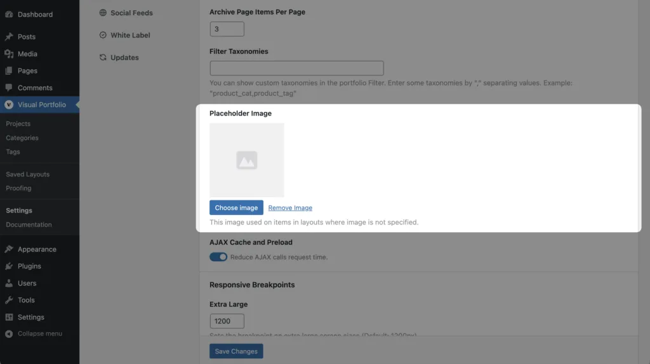The width and height of the screenshot is (650, 364).
Task: Open the Visual Portfolio menu
Action: 41,105
